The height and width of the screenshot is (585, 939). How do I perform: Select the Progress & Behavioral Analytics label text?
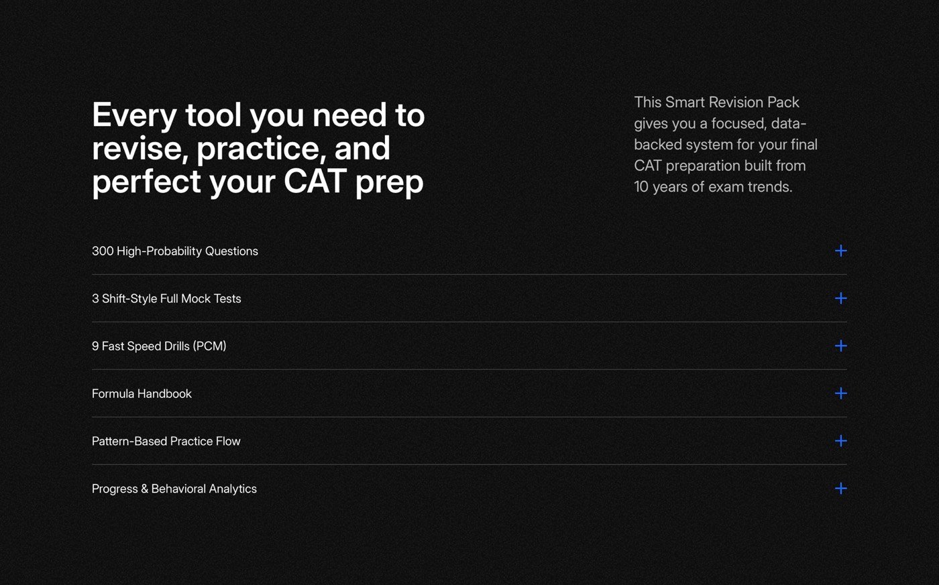pos(174,489)
